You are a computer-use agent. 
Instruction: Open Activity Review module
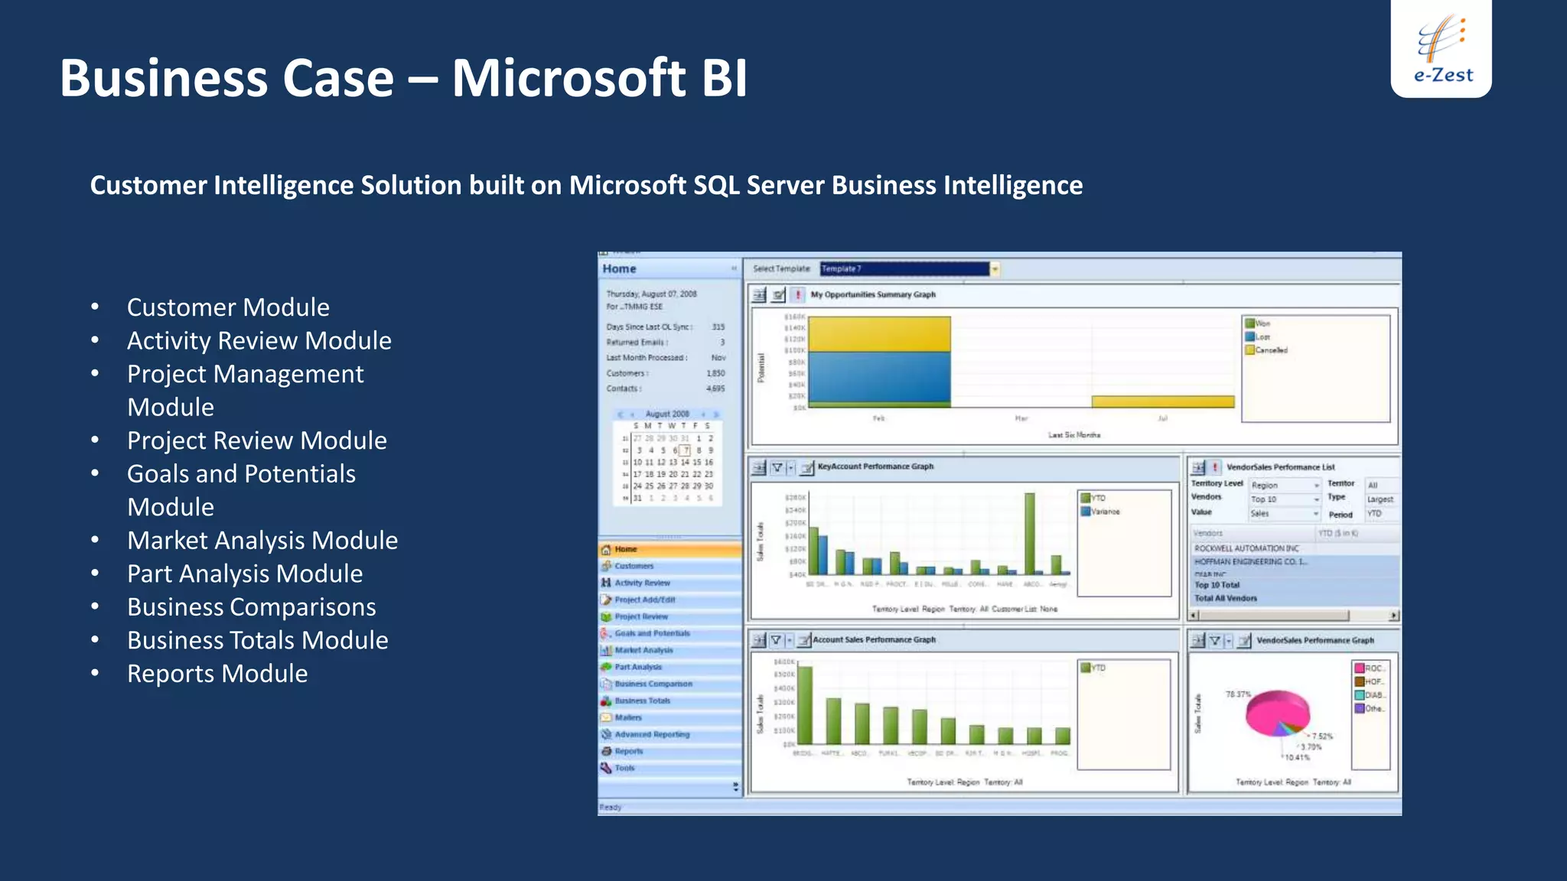(670, 583)
